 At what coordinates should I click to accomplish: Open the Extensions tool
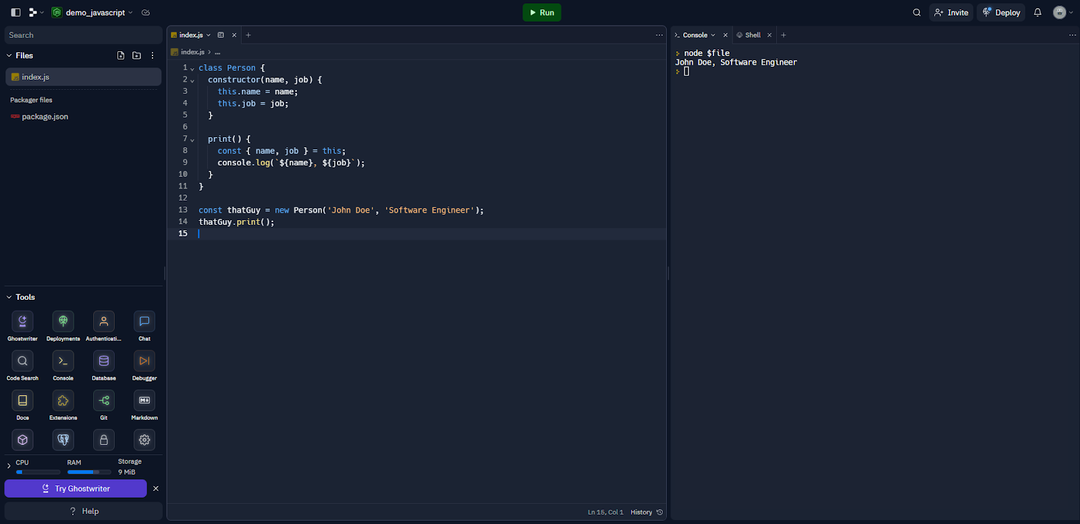[63, 401]
